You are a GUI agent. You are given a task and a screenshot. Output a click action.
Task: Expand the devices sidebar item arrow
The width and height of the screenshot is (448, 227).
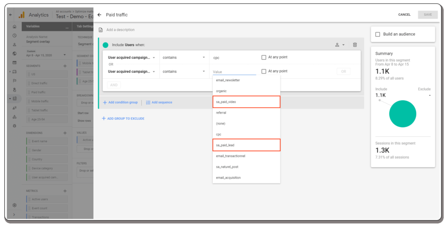click(10, 71)
